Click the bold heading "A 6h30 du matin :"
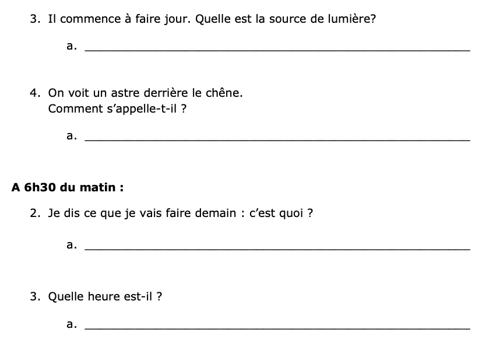Image resolution: width=486 pixels, height=357 pixels. (x=68, y=188)
